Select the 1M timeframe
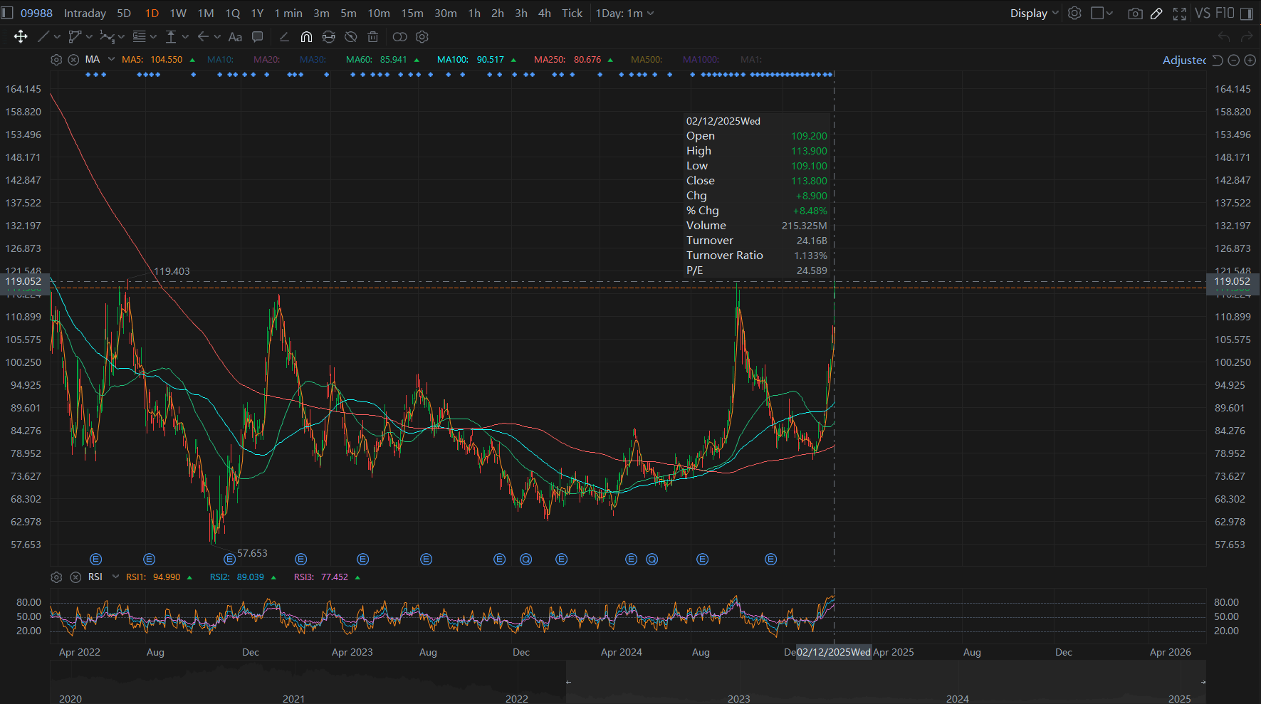Image resolution: width=1261 pixels, height=704 pixels. coord(206,13)
